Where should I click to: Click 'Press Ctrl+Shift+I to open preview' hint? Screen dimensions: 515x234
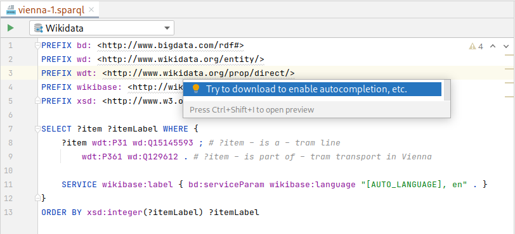click(252, 109)
